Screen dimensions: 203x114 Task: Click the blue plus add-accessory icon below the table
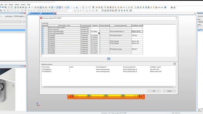click(109, 59)
